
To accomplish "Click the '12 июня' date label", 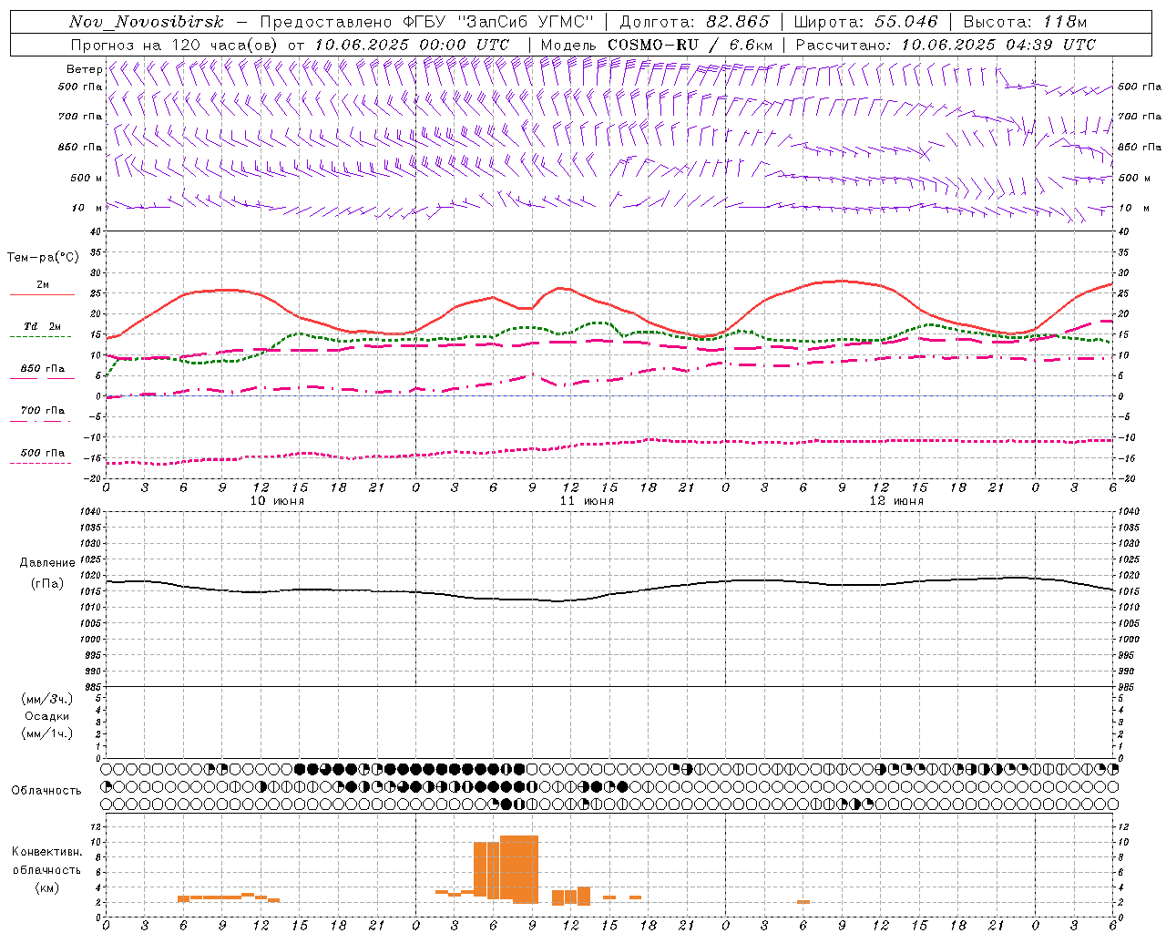I will coord(896,501).
